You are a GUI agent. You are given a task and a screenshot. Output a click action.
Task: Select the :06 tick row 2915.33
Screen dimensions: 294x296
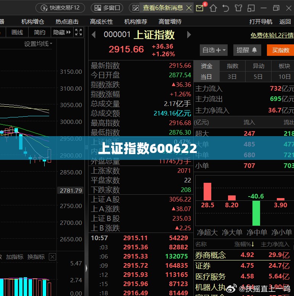coord(141,256)
